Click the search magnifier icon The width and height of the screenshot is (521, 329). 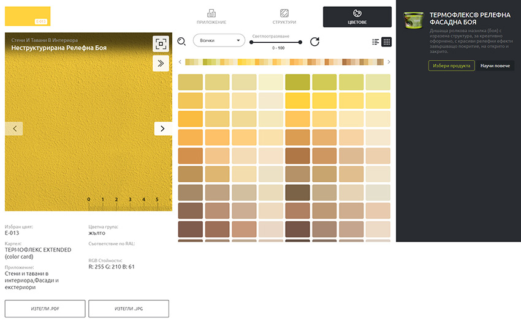181,42
